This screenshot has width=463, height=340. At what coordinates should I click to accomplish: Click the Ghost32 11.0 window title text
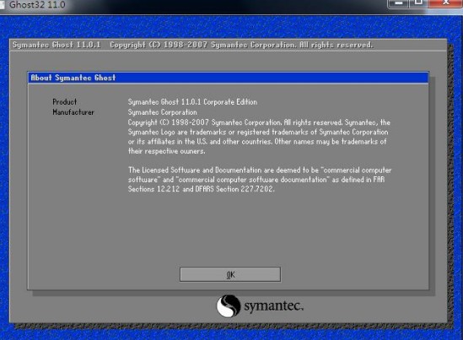[x=37, y=4]
